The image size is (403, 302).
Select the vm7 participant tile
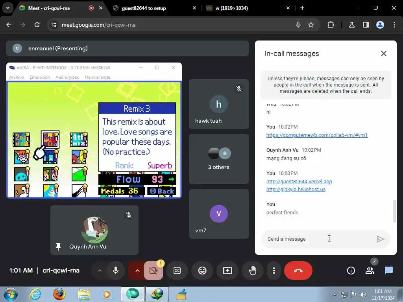pyautogui.click(x=219, y=214)
